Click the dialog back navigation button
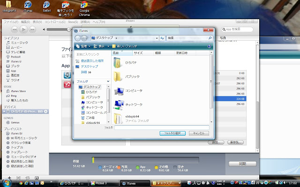This screenshot has height=187, width=300. click(x=77, y=38)
